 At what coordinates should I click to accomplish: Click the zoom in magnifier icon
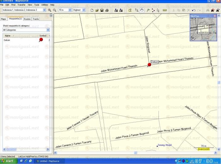click(x=50, y=10)
